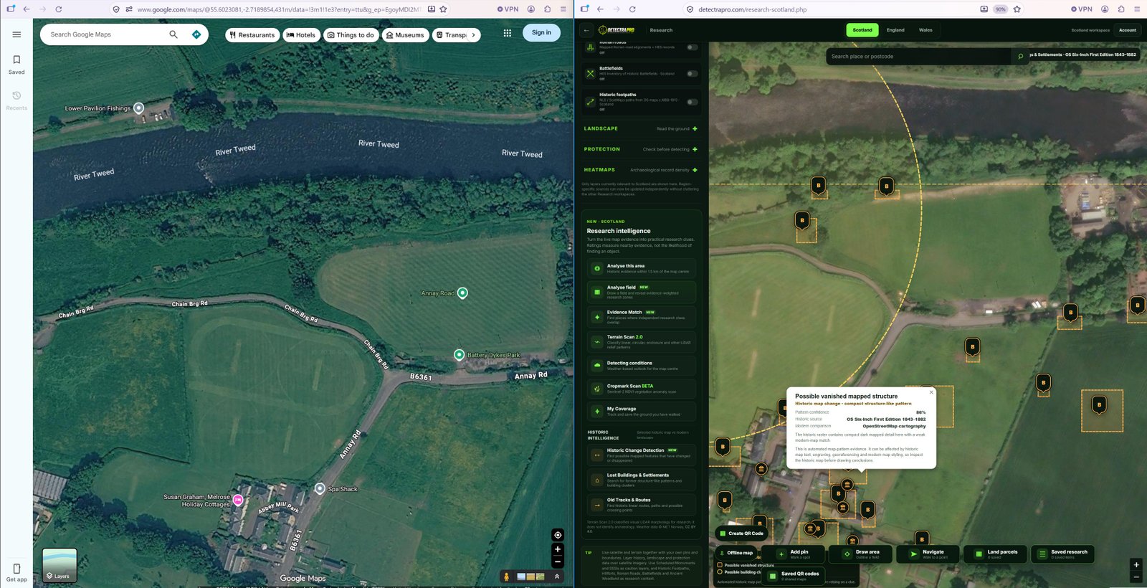The image size is (1147, 588).
Task: Open Recents in Google Maps sidebar
Action: pyautogui.click(x=16, y=100)
